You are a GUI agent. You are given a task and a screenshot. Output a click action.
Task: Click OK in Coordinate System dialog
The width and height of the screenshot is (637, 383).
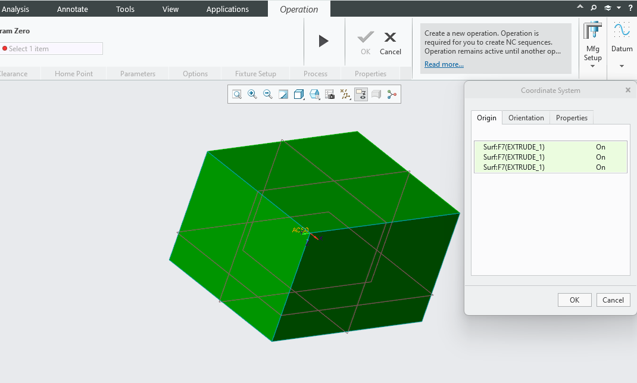[574, 300]
